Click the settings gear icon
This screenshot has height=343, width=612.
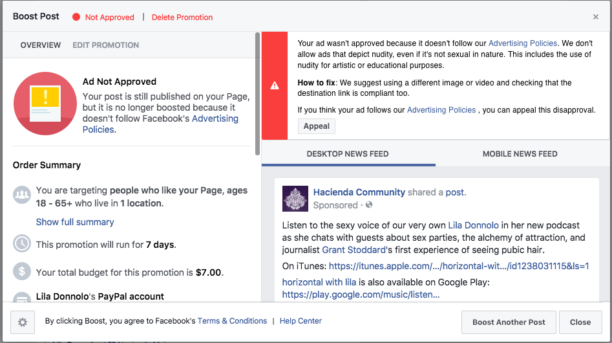(23, 322)
